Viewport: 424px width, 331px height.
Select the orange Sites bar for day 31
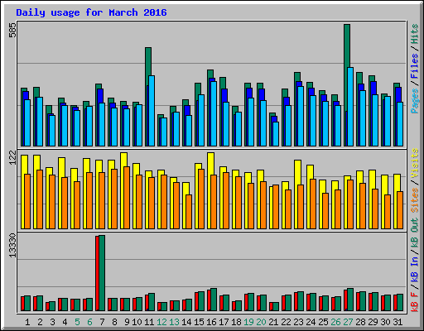pos(400,210)
